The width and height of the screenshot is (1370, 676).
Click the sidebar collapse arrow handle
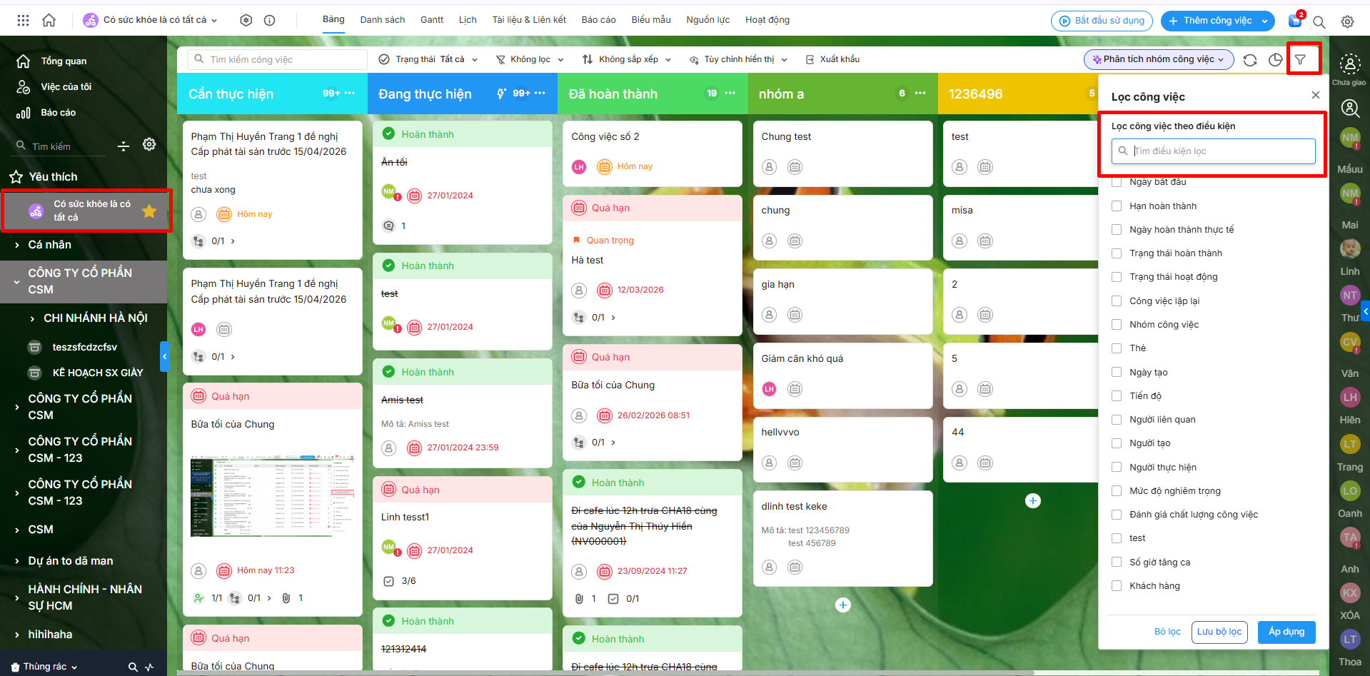coord(164,356)
